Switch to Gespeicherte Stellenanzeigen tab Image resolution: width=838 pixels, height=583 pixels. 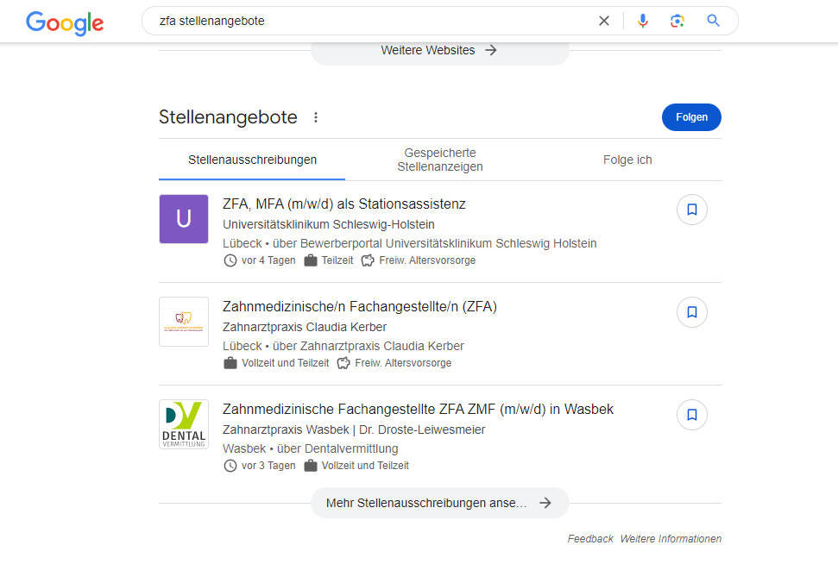[x=440, y=160]
